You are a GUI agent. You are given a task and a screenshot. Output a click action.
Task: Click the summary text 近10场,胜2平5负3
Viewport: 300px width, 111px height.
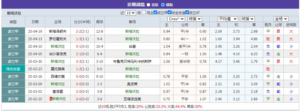tap(112, 106)
